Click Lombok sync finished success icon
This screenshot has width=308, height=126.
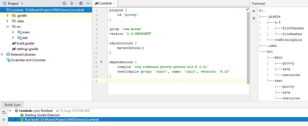click(16, 111)
